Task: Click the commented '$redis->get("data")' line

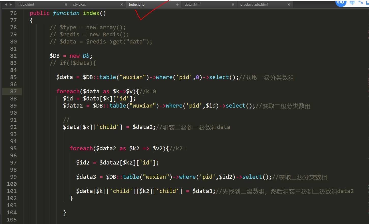Action: 101,42
